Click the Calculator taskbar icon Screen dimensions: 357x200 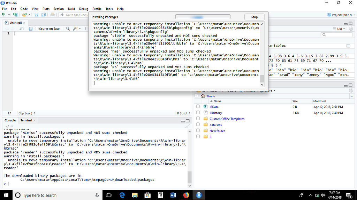click(160, 195)
